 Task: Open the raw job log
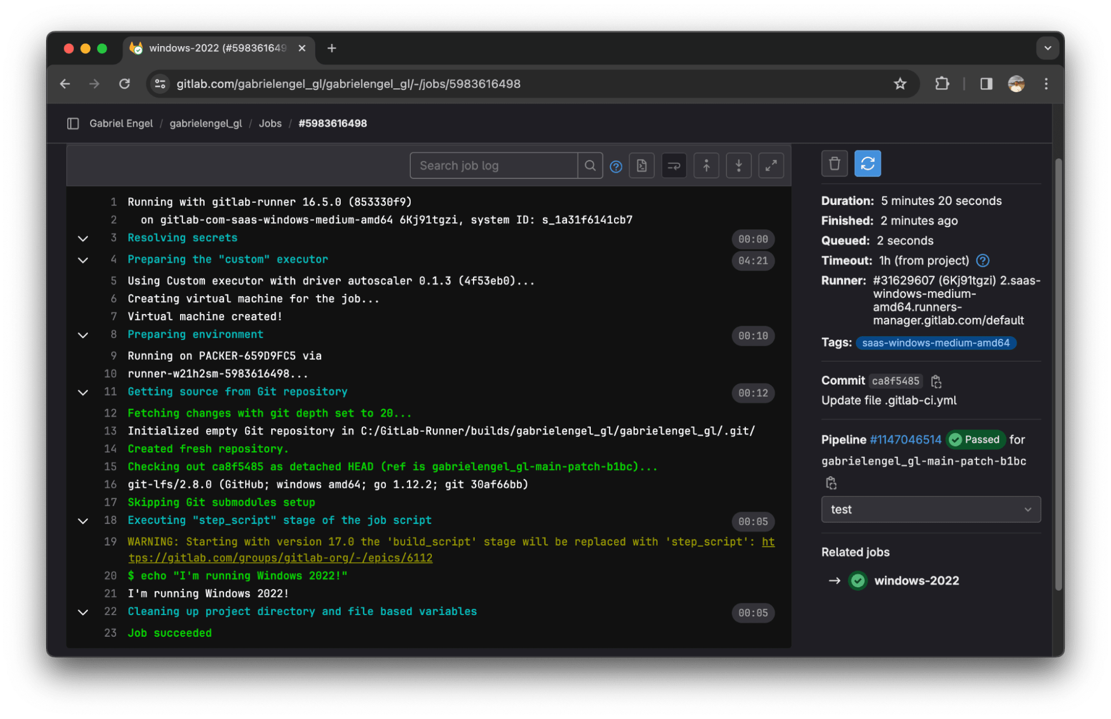[x=641, y=165]
